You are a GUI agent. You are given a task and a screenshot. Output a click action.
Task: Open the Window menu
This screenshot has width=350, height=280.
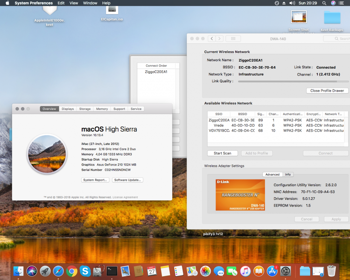pyautogui.click(x=90, y=3)
